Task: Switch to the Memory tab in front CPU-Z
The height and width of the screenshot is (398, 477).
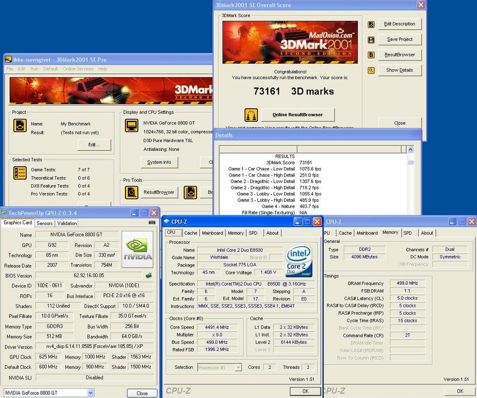Action: pyautogui.click(x=236, y=233)
